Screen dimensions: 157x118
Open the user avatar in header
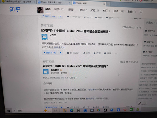41,10
